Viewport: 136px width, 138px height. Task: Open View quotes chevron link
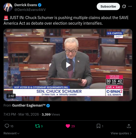(x=121, y=133)
